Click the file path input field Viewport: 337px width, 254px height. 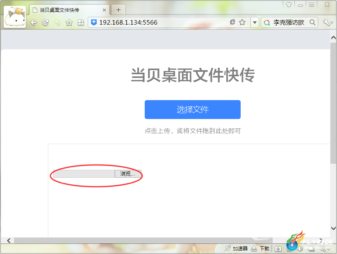pyautogui.click(x=84, y=174)
